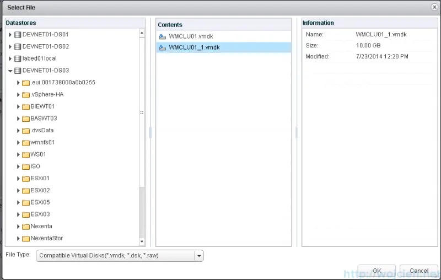
Task: Click the DEVNET01-DS03 datastore icon
Action: click(x=18, y=71)
